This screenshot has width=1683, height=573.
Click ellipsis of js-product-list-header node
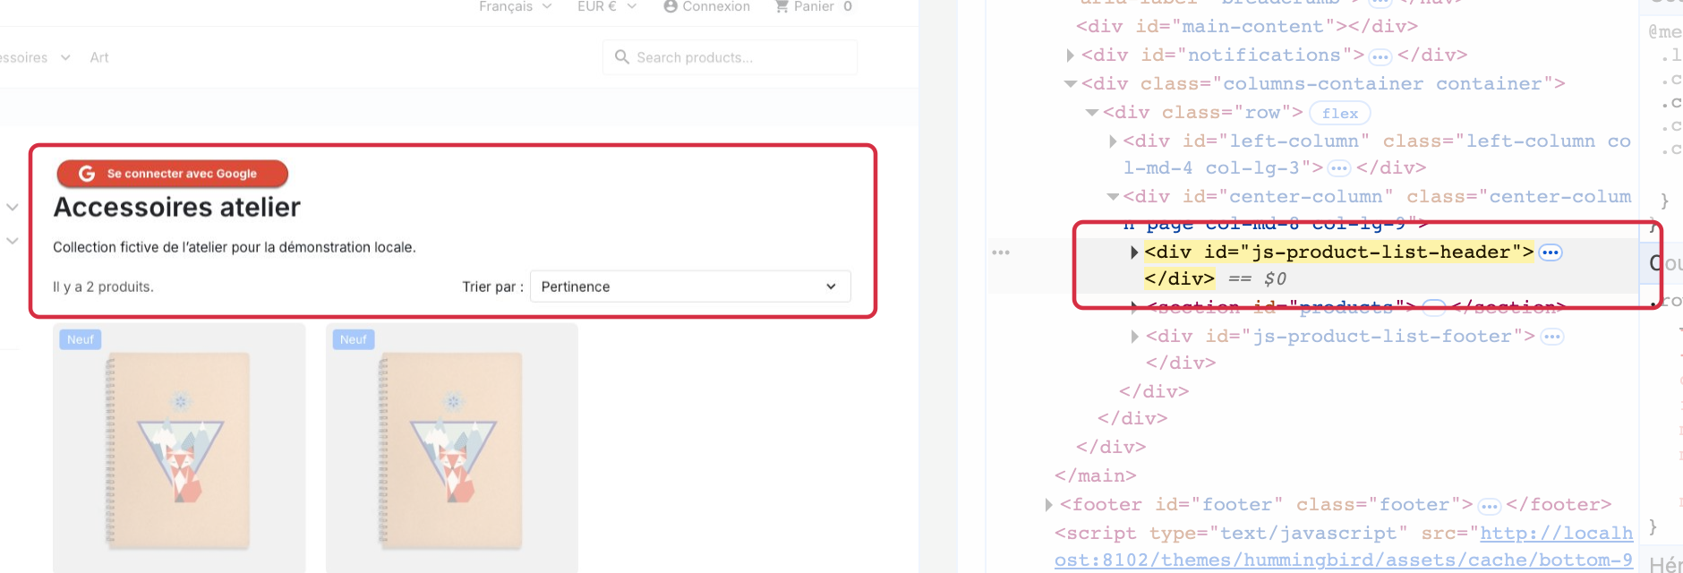click(x=1551, y=252)
